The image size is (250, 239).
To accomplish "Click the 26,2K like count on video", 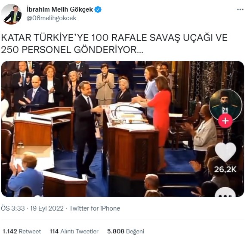I will 225,169.
